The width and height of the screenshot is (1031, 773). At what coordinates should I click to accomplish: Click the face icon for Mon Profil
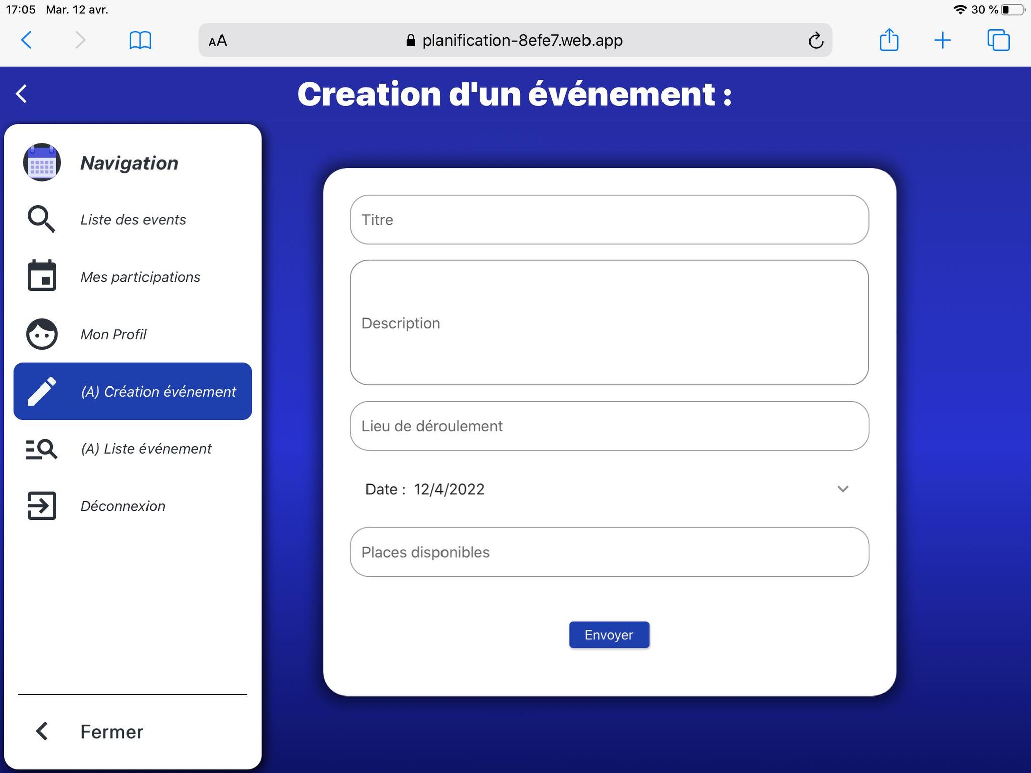coord(42,334)
